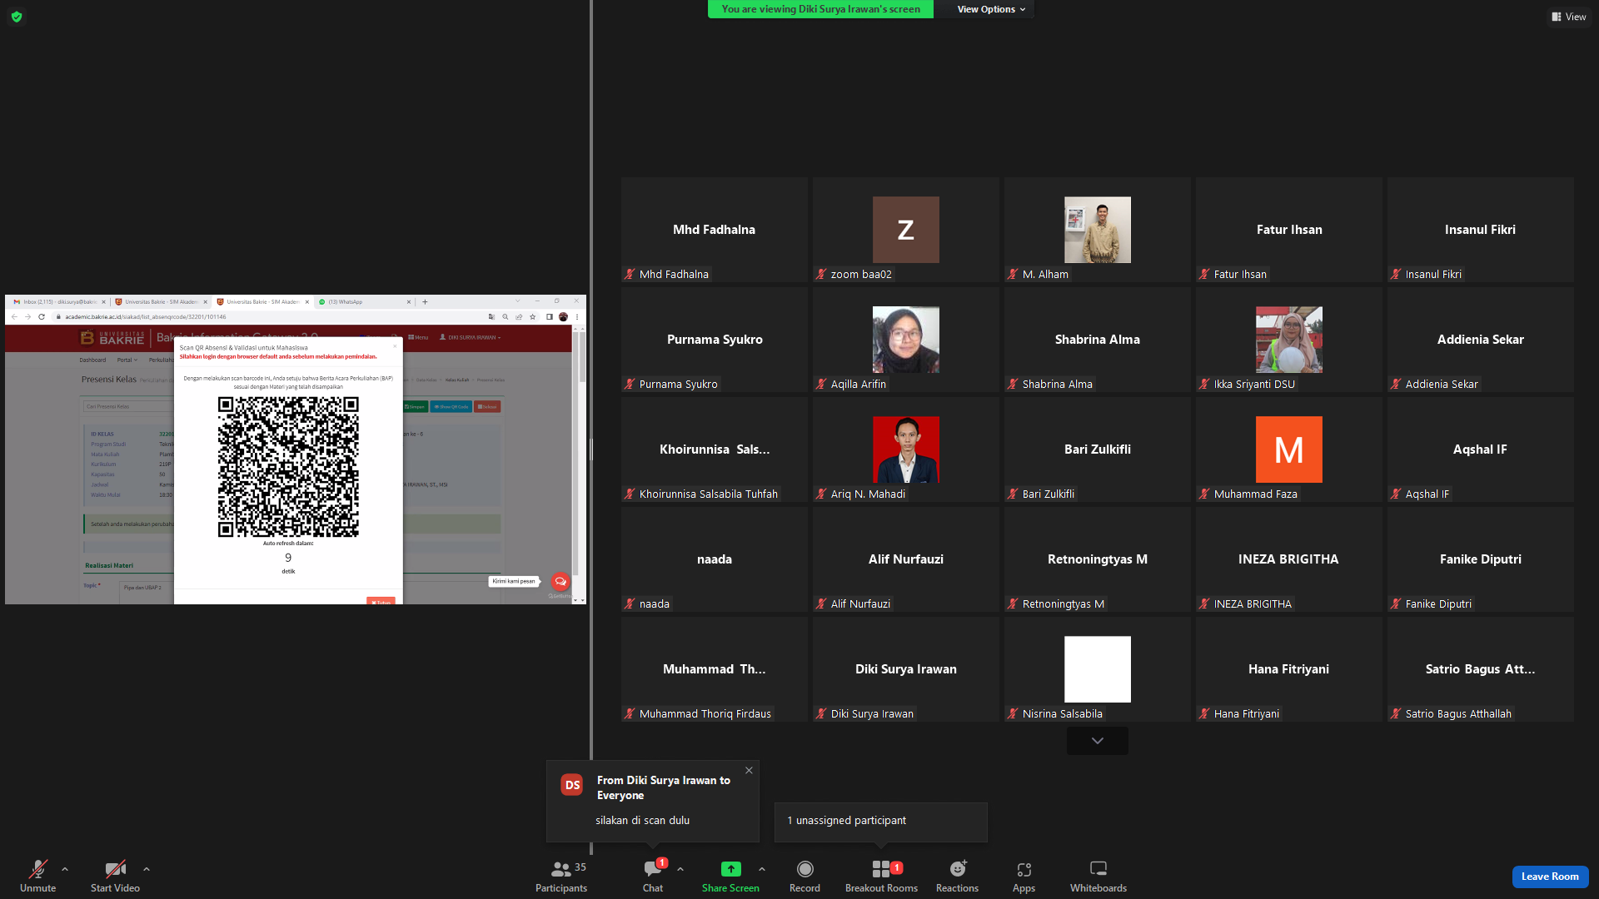Open Breakout Rooms
The width and height of the screenshot is (1599, 899).
click(881, 876)
